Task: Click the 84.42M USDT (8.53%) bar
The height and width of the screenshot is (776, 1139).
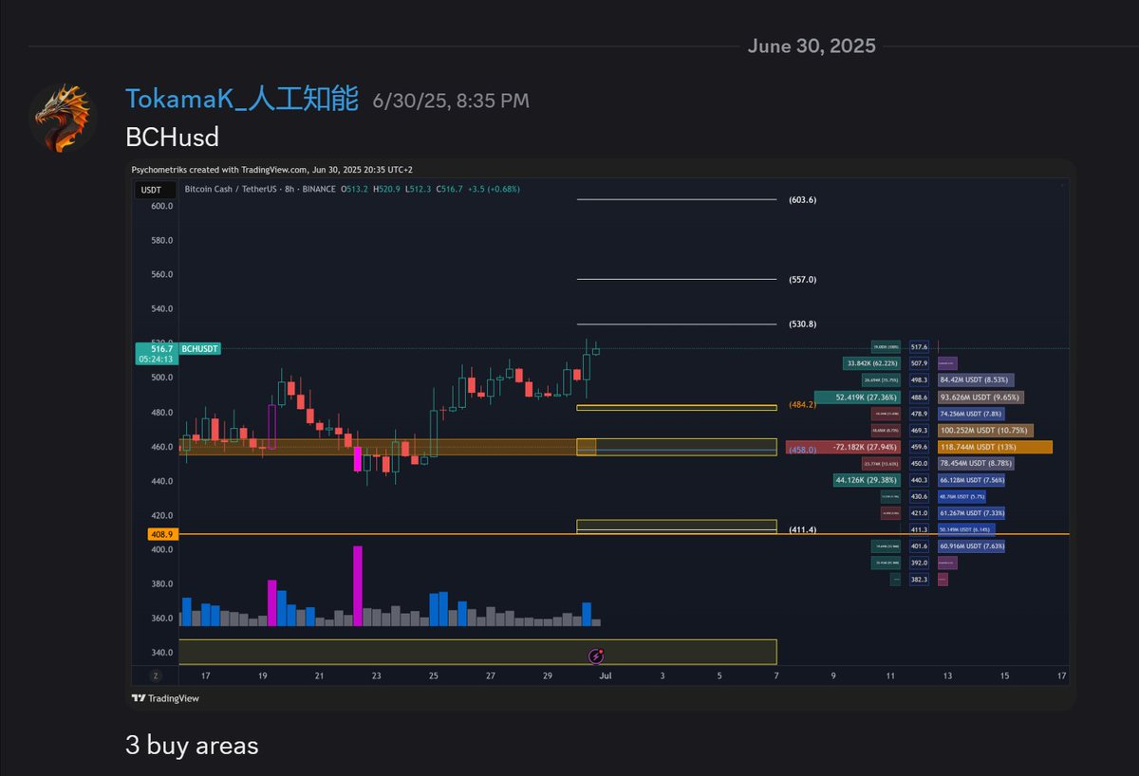Action: point(977,380)
